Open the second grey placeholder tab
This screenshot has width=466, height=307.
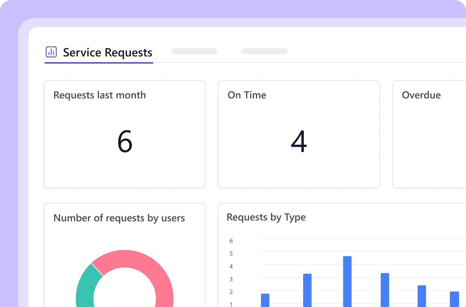pos(264,51)
